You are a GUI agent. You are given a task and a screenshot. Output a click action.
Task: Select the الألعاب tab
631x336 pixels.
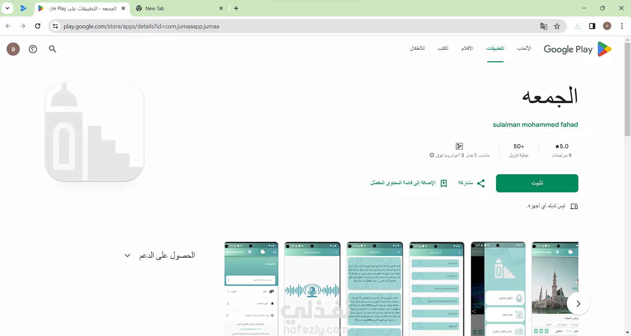(524, 48)
